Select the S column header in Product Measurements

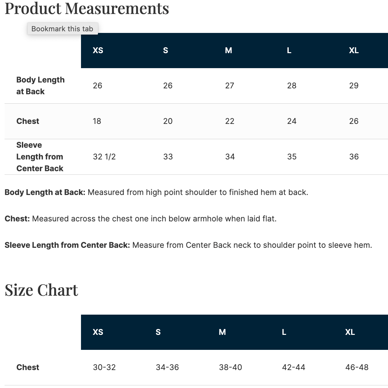[x=166, y=51]
